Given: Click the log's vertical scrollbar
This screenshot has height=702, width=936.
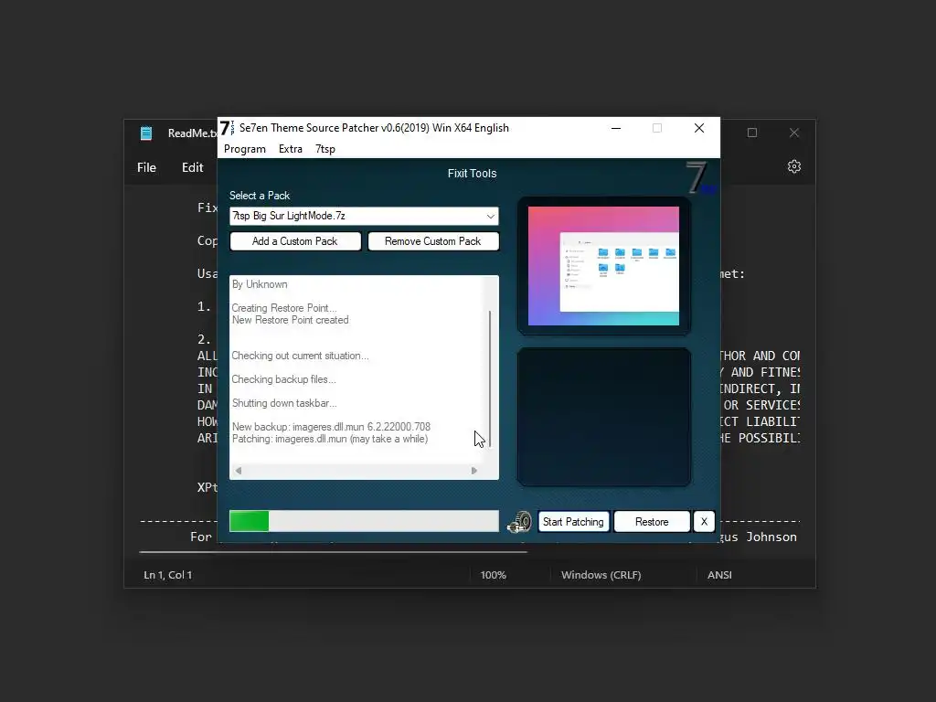Looking at the screenshot, I should [x=490, y=378].
